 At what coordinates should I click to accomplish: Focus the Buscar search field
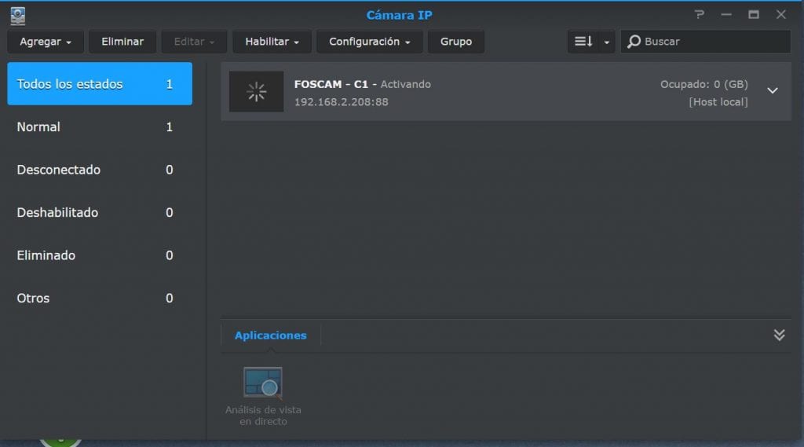[706, 42]
